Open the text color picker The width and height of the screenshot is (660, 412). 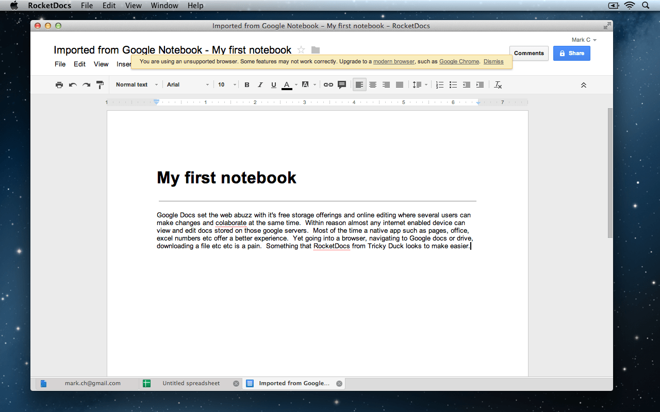[x=289, y=85]
